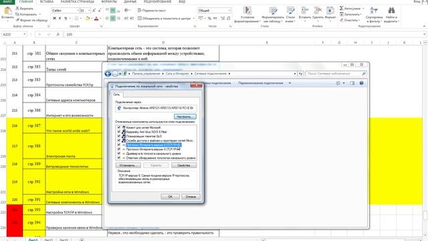Click AutoSum (Автосумма) sigma icon

tap(342, 9)
